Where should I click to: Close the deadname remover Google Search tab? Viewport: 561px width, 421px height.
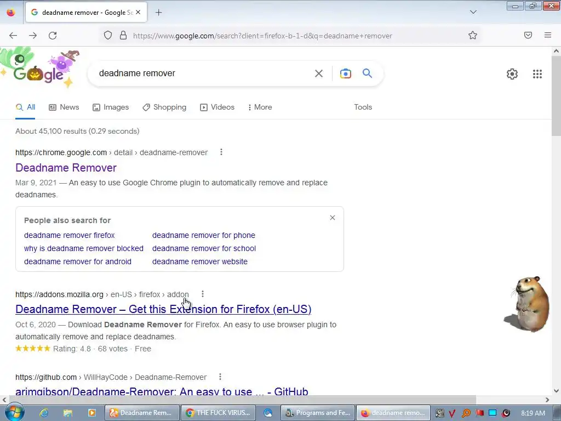click(138, 13)
